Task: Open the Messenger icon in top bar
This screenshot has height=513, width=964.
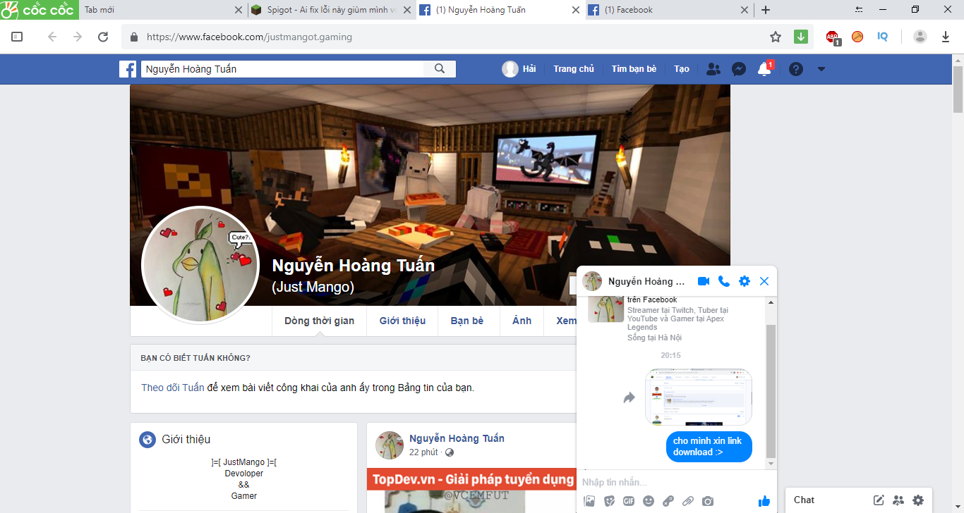Action: click(739, 69)
